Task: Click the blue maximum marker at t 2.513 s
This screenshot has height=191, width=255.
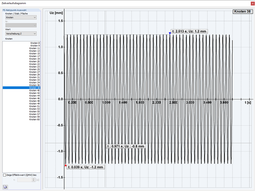Action: pos(170,33)
